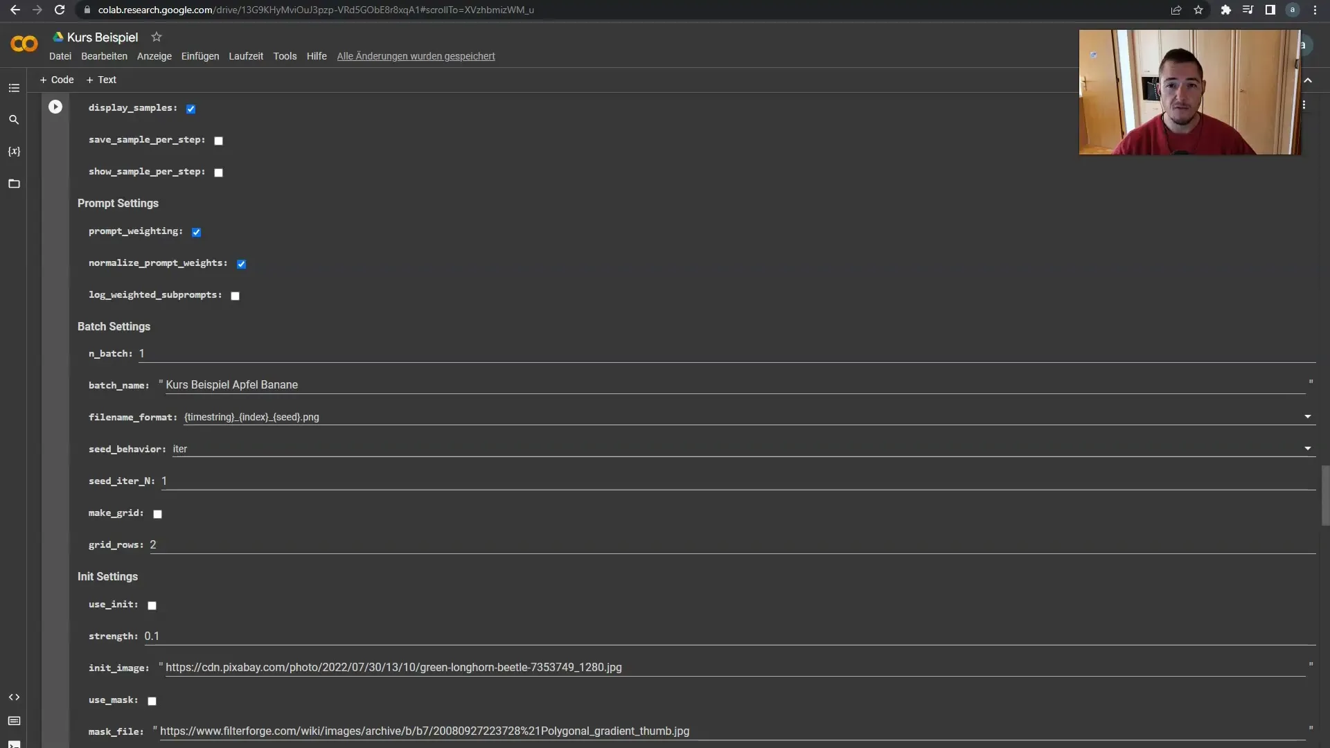Viewport: 1330px width, 748px height.
Task: Click the grid_rows input field
Action: click(732, 544)
